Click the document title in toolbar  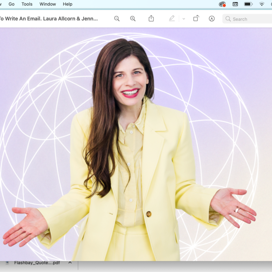(49, 19)
